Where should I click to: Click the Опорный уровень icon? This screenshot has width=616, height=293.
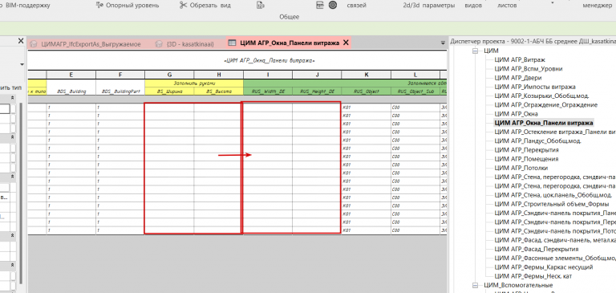coord(99,5)
